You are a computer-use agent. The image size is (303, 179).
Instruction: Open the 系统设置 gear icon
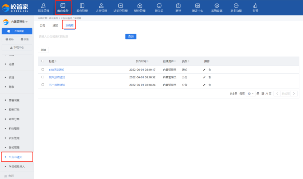[217, 6]
